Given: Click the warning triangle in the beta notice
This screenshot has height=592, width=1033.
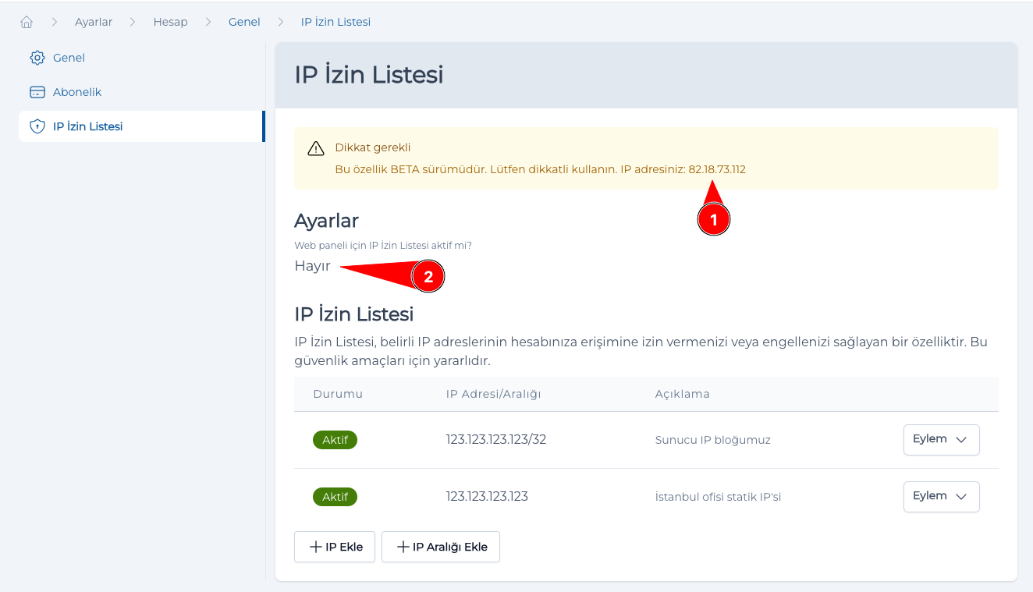Looking at the screenshot, I should tap(315, 148).
